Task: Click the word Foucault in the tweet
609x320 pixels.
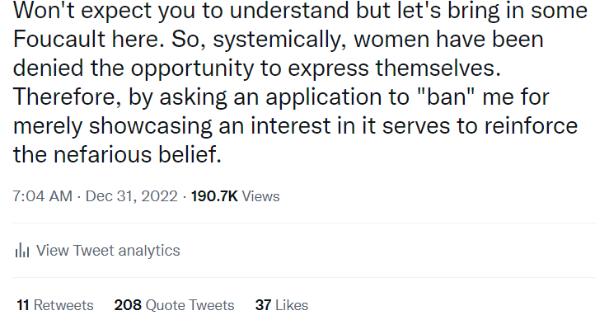Action: click(x=59, y=40)
